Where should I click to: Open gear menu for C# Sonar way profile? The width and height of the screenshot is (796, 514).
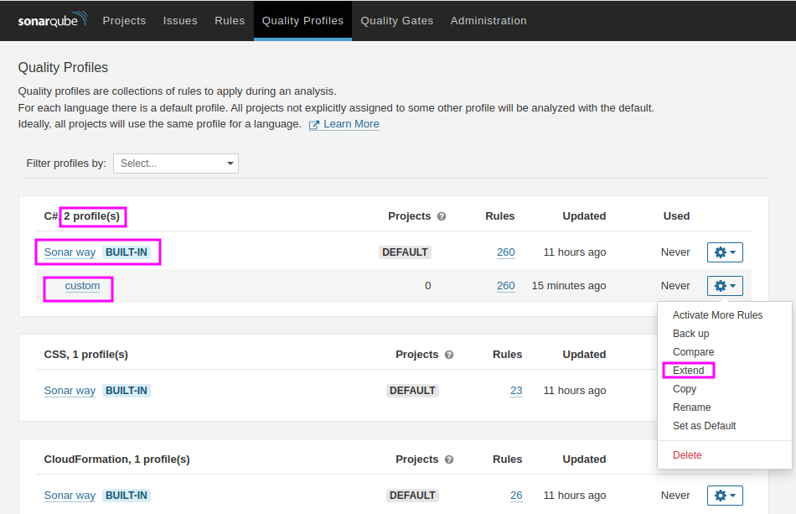725,252
